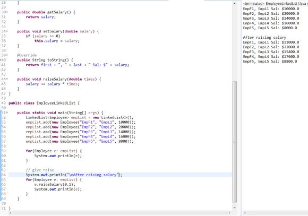The image size is (308, 216).
Task: Collapse the setSalary method fold marker
Action: coord(7,31)
